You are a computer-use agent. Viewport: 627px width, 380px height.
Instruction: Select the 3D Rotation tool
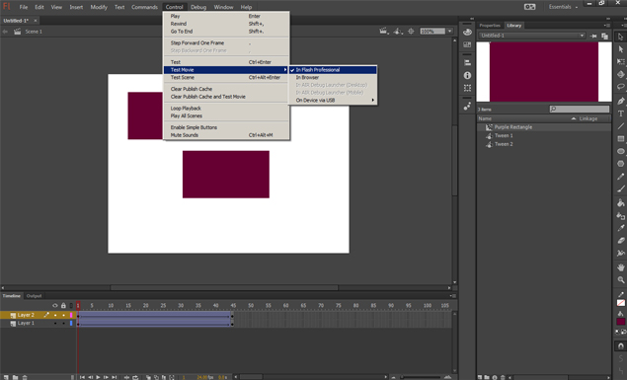coord(621,74)
